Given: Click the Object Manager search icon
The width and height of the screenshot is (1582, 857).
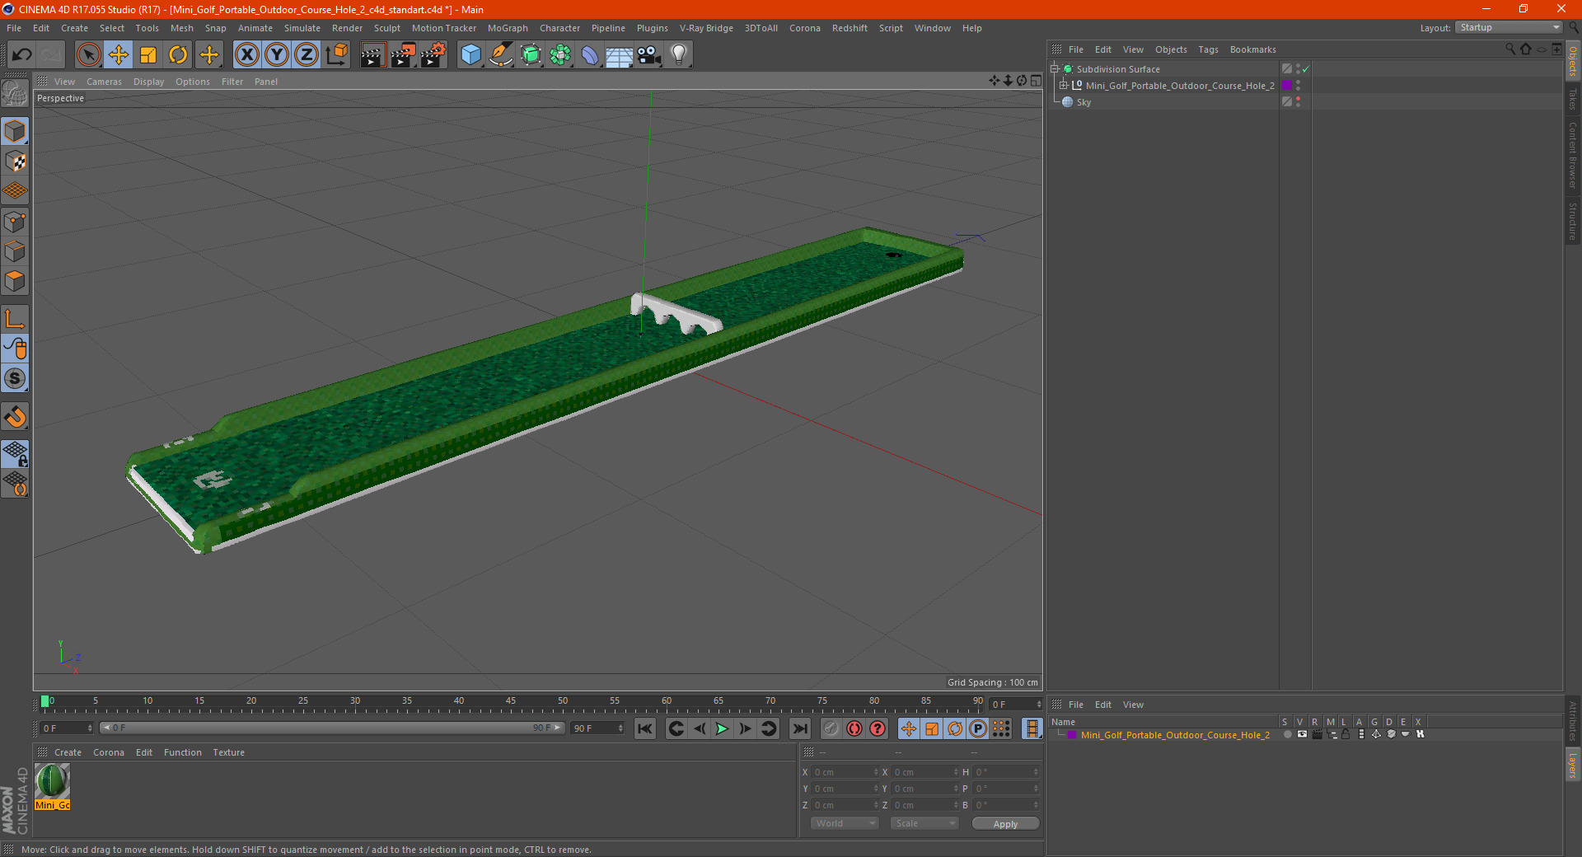Looking at the screenshot, I should [1509, 49].
